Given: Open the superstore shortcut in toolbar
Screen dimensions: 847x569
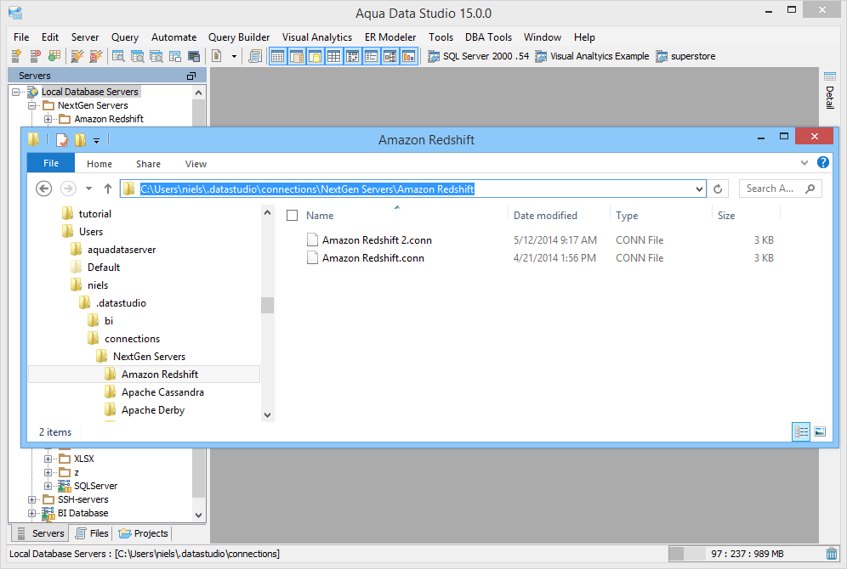Looking at the screenshot, I should coord(685,56).
